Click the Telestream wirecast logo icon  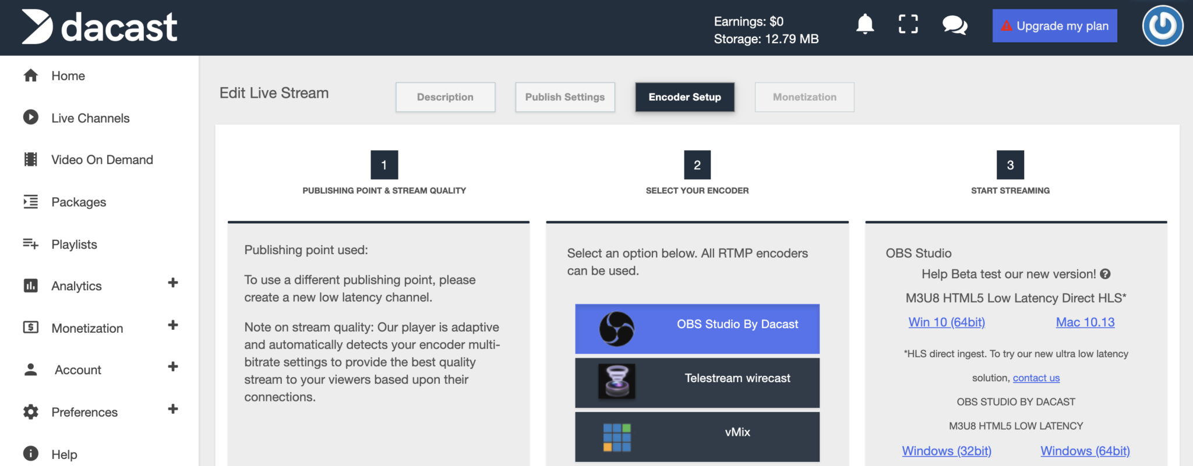coord(616,382)
